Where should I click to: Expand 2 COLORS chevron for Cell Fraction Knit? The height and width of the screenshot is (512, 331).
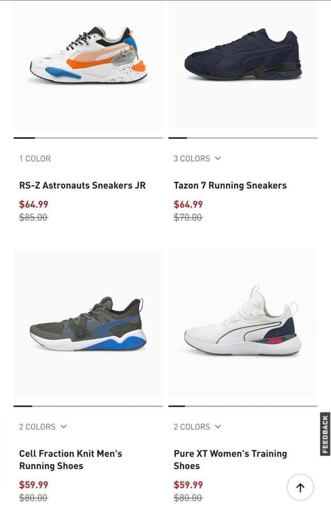tap(63, 427)
